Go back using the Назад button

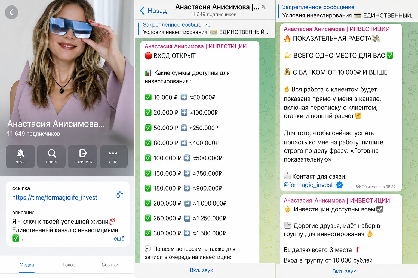(x=153, y=11)
